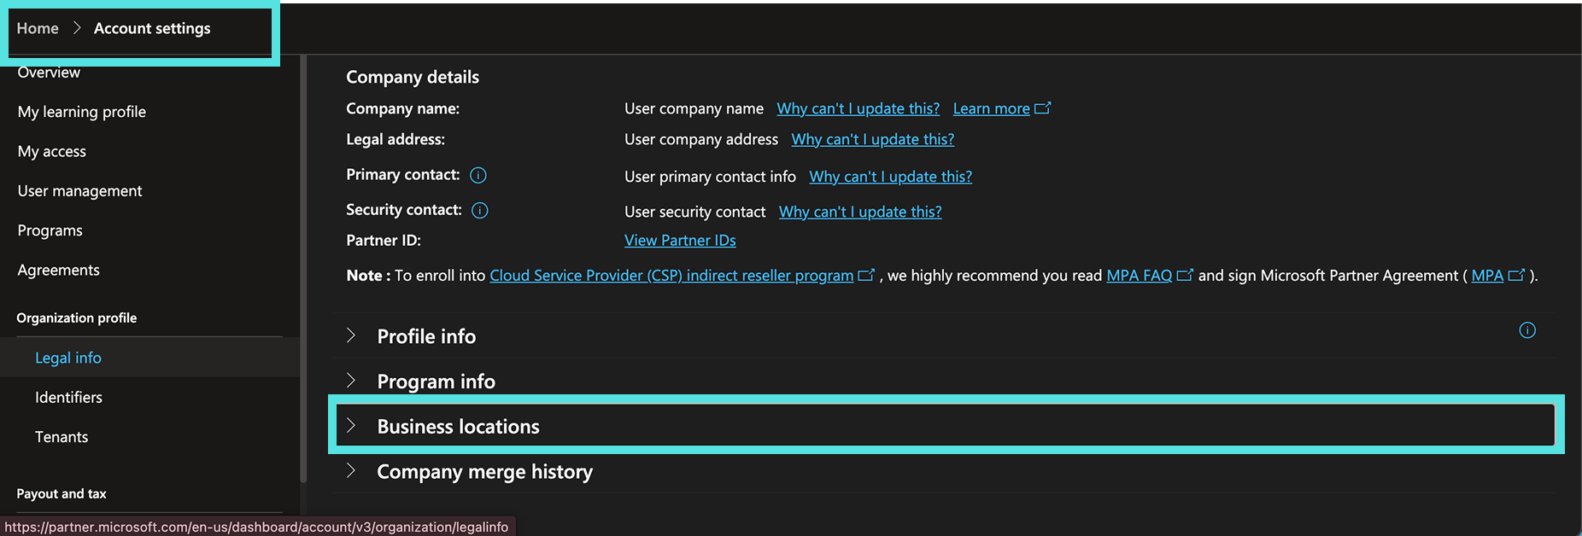This screenshot has width=1582, height=536.
Task: Open User management in sidebar
Action: click(x=79, y=191)
